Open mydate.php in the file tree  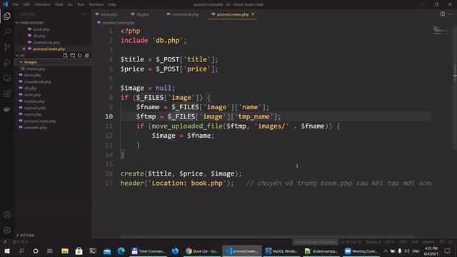tap(34, 101)
